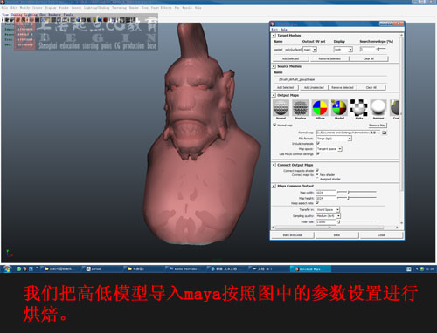Select the Assigned shader radio button
This screenshot has width=437, height=333.
pyautogui.click(x=317, y=179)
